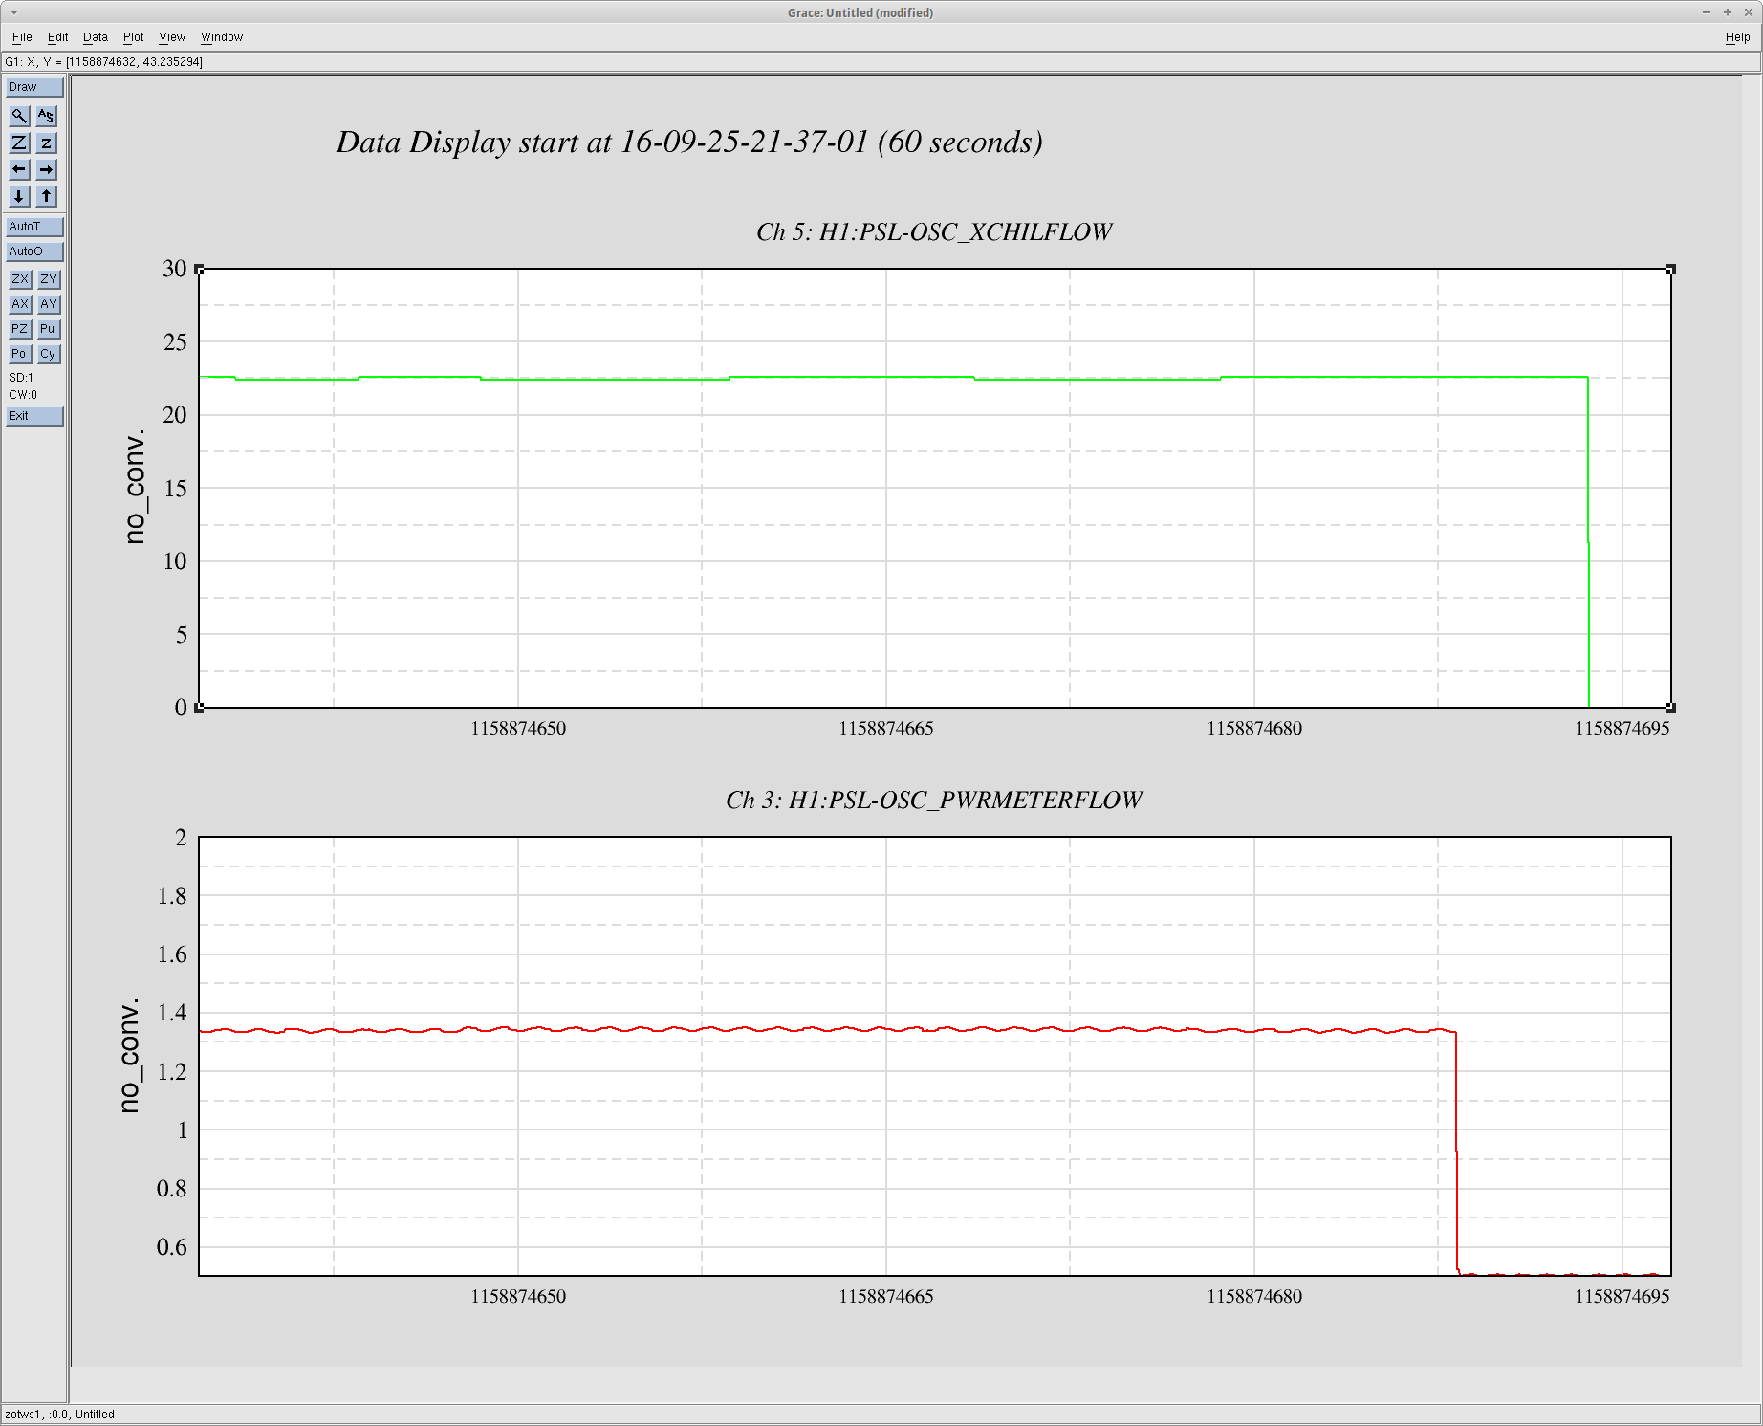
Task: Click the small z zoom-out button
Action: coord(46,143)
